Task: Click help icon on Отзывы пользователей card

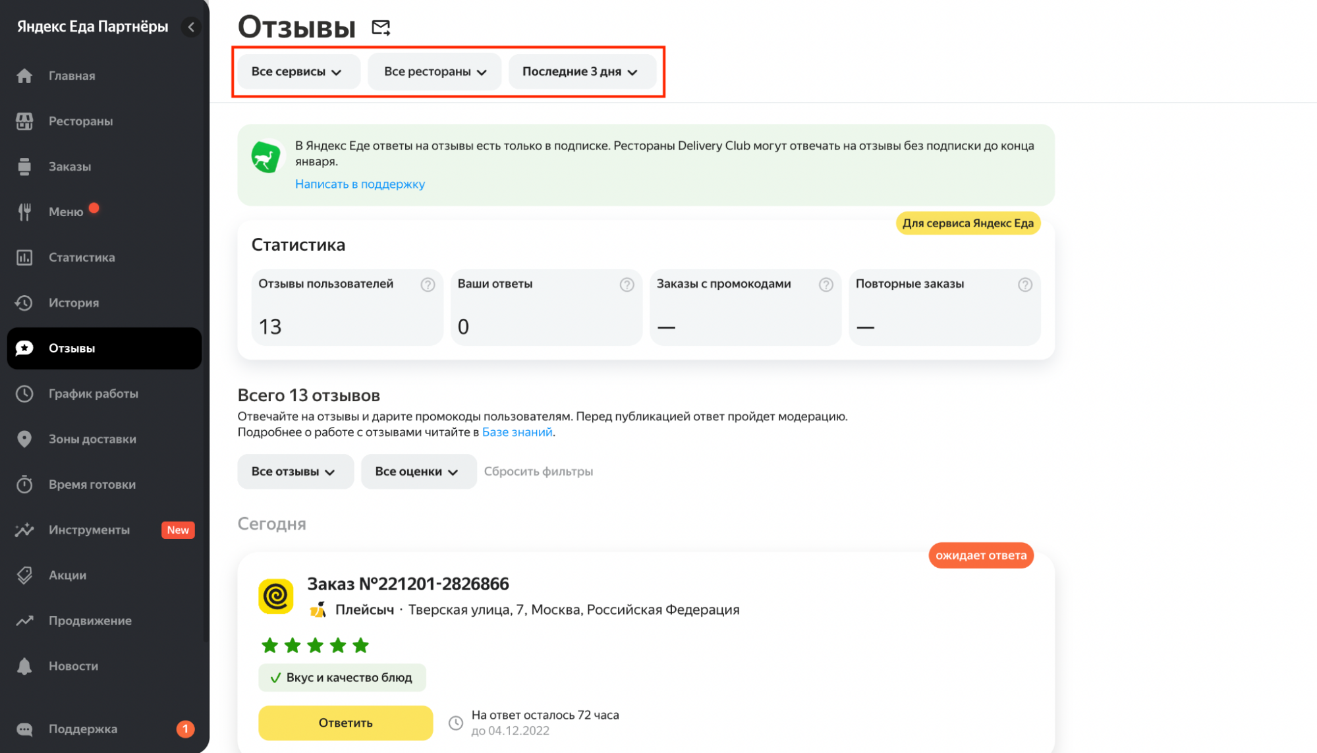Action: (428, 285)
